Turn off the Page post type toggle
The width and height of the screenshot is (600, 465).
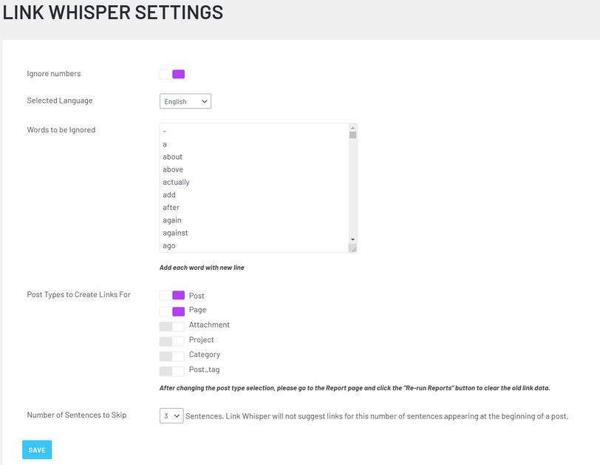pos(172,311)
